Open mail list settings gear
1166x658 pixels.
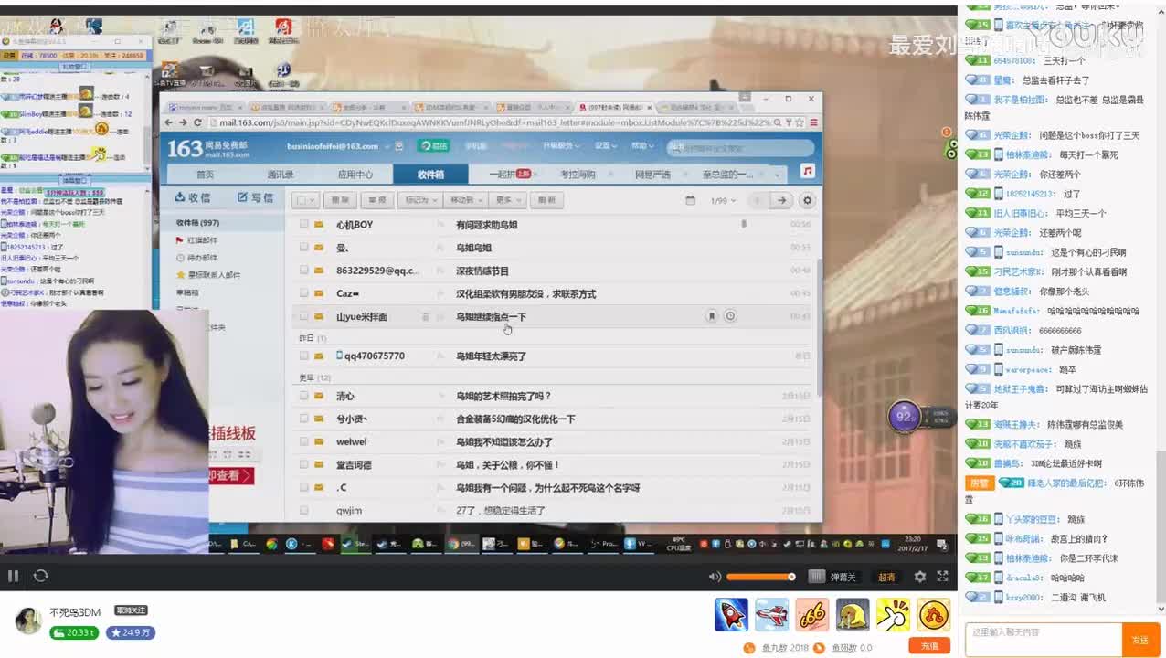pos(807,200)
